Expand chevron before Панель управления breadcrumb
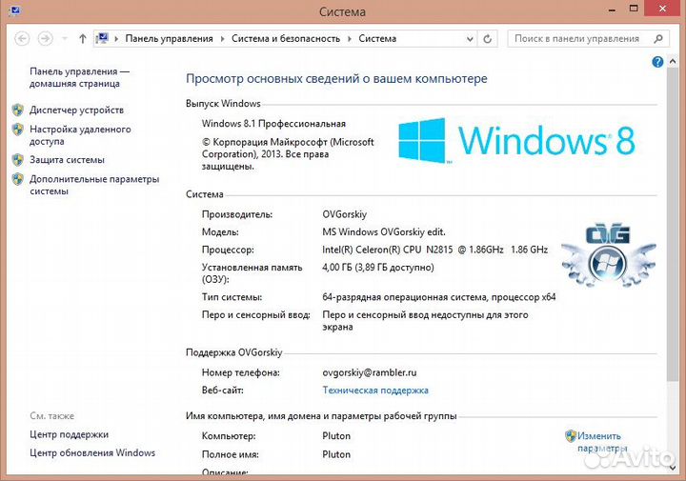This screenshot has width=686, height=481. [x=116, y=39]
